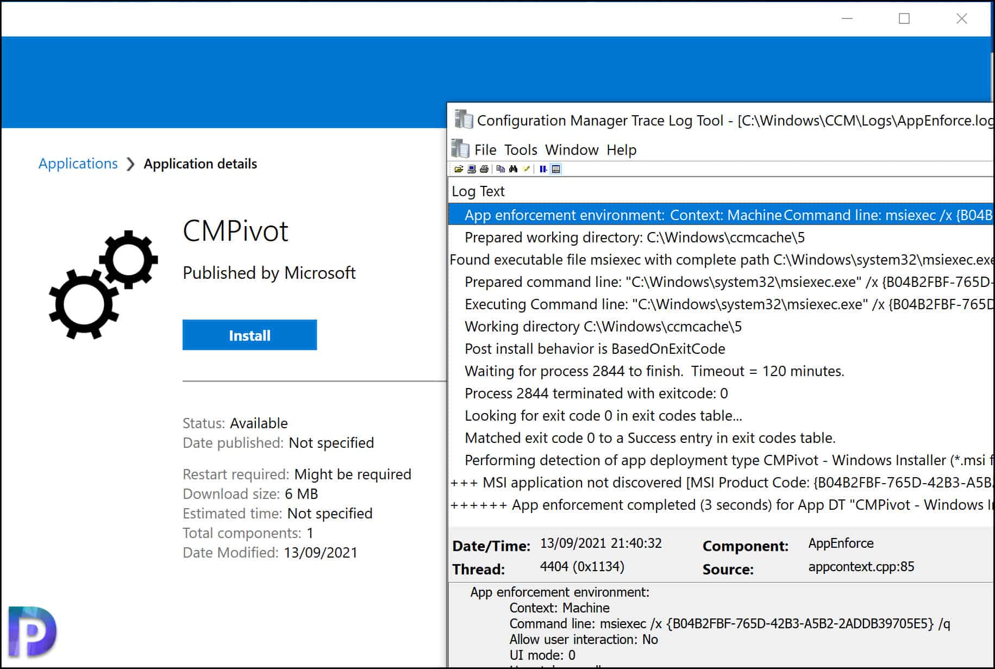Open the Help menu in CMTrace
This screenshot has width=995, height=669.
(621, 149)
